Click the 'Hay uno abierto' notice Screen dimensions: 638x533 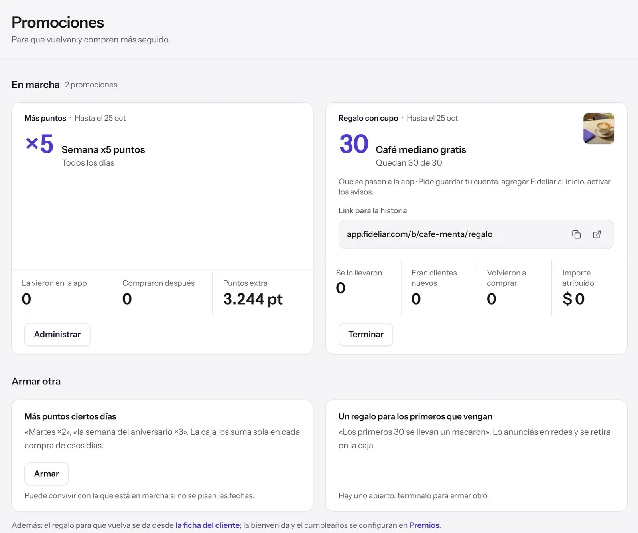(414, 496)
